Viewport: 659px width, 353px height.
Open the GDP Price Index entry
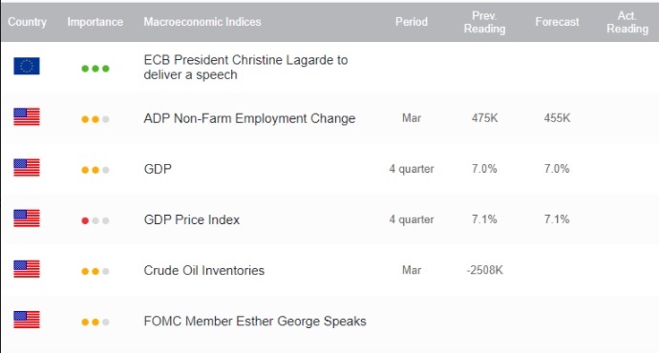pyautogui.click(x=192, y=219)
